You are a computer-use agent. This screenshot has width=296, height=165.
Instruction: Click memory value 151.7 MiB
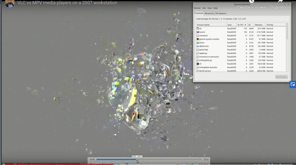pos(261,36)
